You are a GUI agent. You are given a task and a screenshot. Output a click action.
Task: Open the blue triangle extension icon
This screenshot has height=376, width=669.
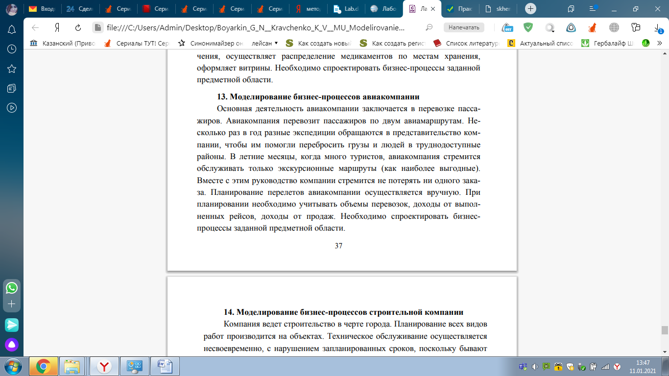571,27
